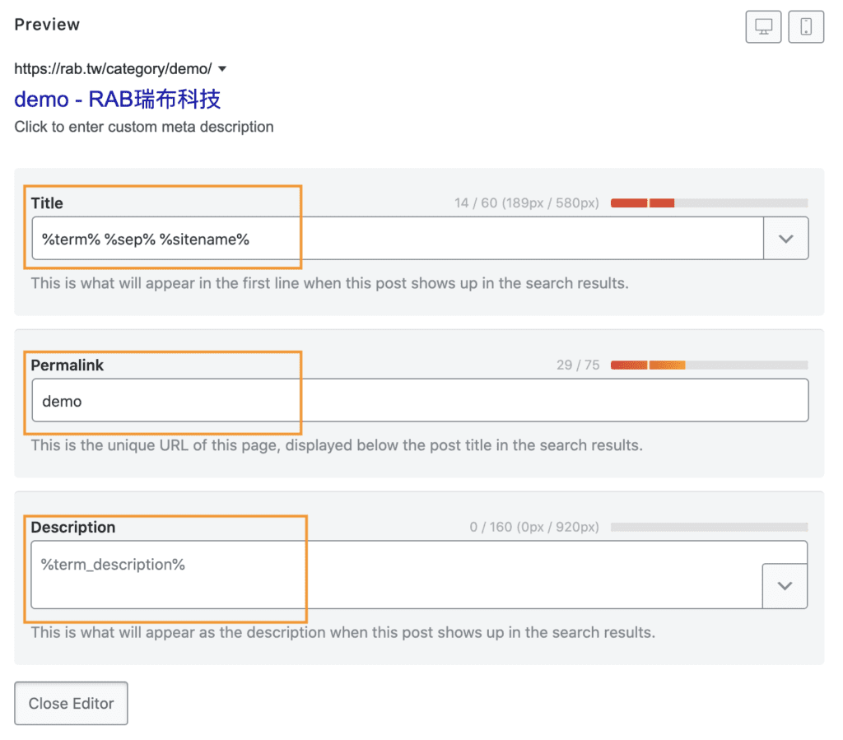Click the 29 / 75 permalink character counter
843x740 pixels.
577,364
